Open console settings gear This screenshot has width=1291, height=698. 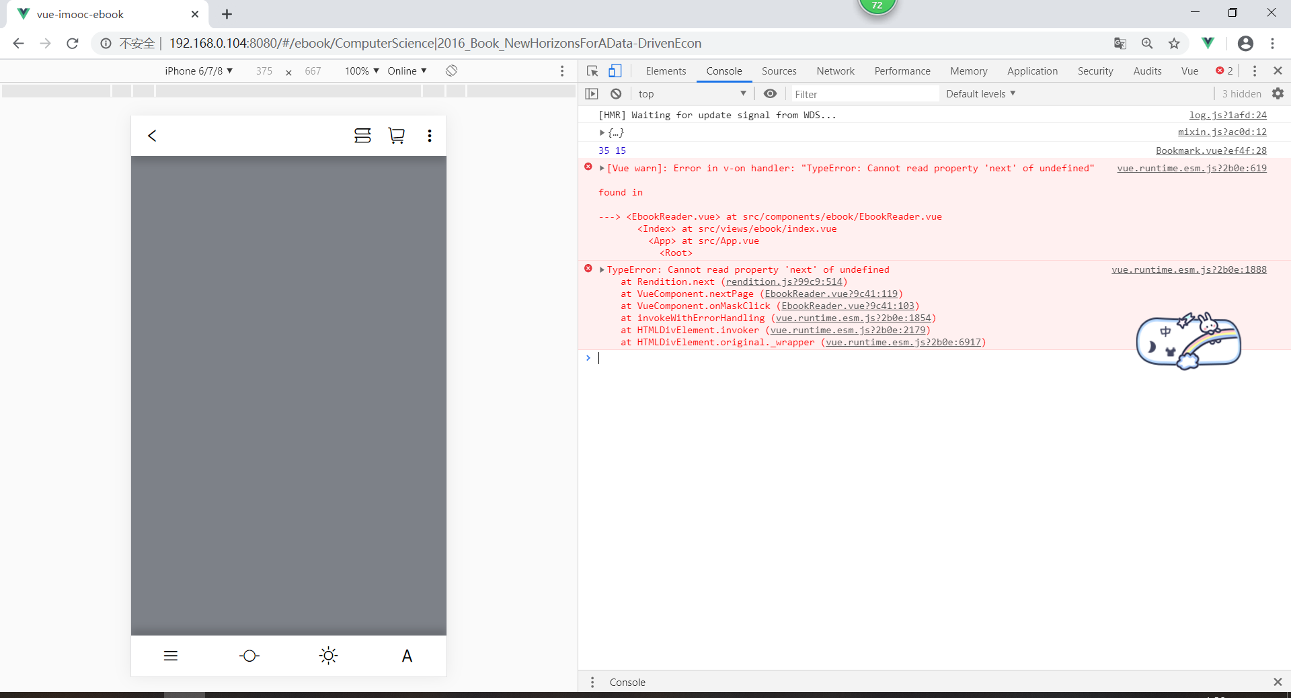coord(1278,93)
